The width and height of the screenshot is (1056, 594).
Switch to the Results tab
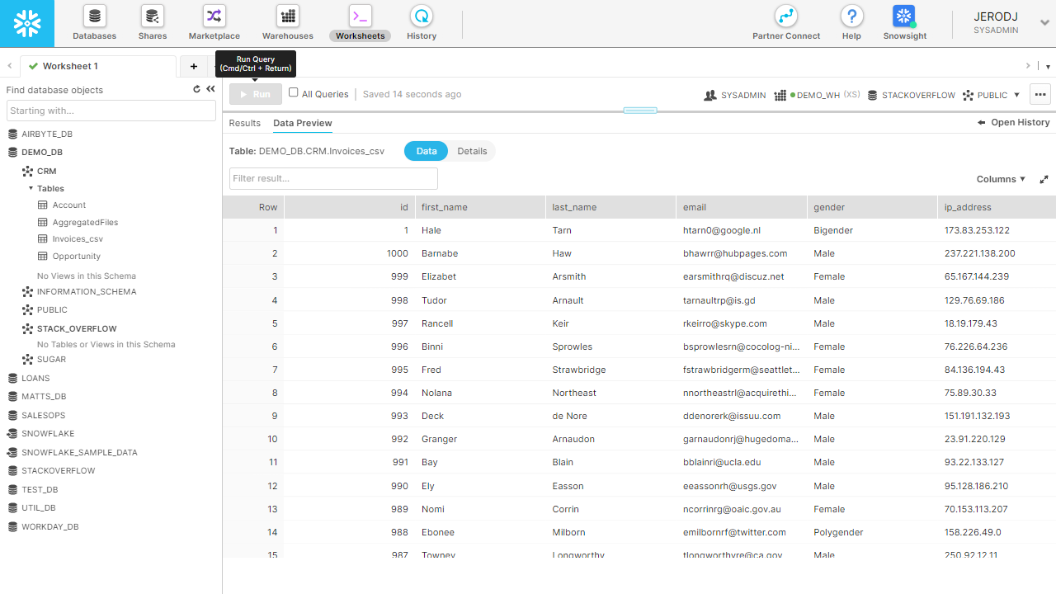(x=244, y=123)
